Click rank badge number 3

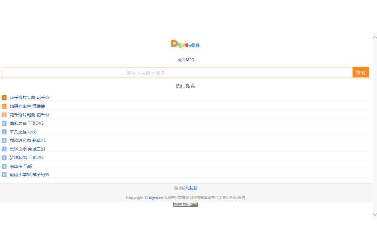click(4, 115)
